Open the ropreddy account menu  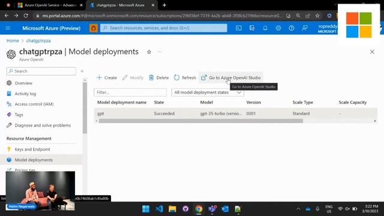328,28
